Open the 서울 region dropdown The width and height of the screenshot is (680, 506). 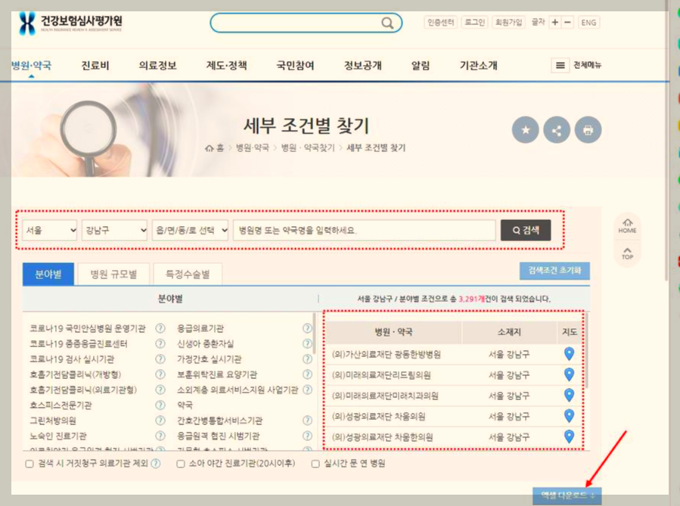48,230
